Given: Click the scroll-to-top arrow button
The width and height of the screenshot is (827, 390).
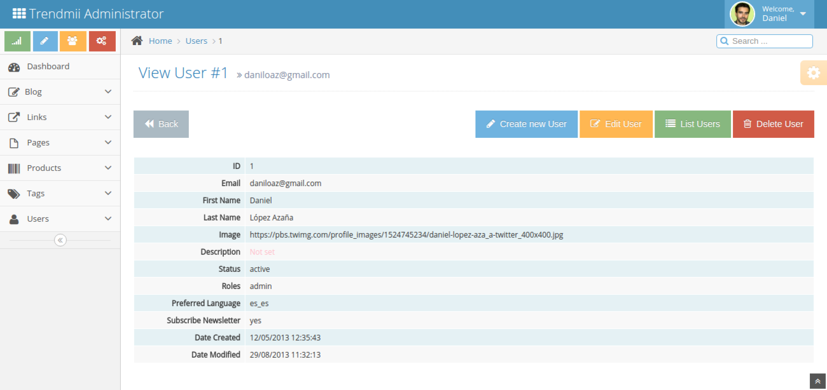Looking at the screenshot, I should [x=818, y=381].
